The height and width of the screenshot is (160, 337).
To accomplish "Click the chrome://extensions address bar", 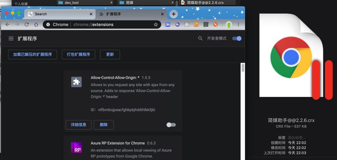I will tap(102, 24).
